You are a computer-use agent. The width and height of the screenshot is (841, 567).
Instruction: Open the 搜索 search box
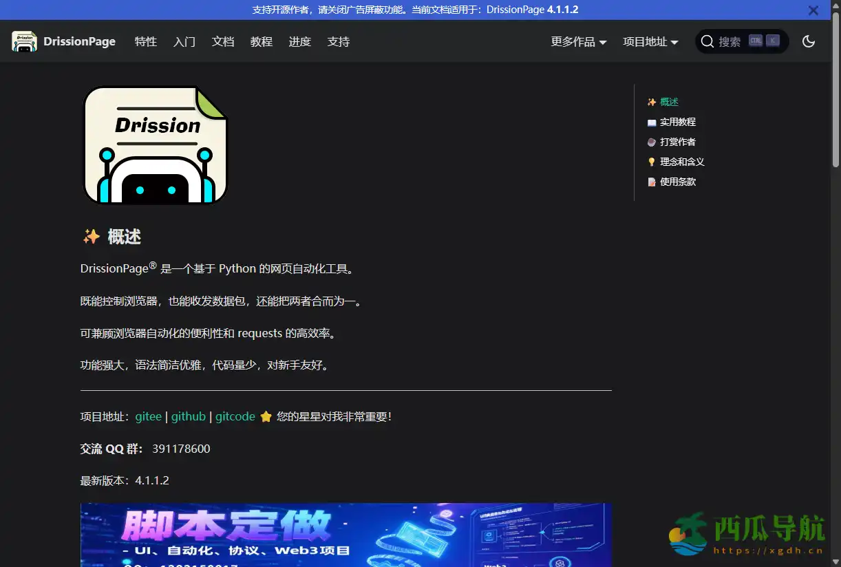[732, 41]
